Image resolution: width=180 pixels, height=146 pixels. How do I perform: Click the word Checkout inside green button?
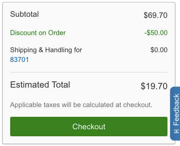pos(89,127)
